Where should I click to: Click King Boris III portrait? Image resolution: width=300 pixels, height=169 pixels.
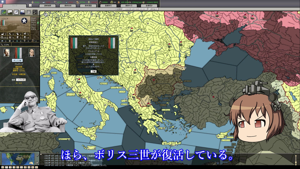(7, 53)
